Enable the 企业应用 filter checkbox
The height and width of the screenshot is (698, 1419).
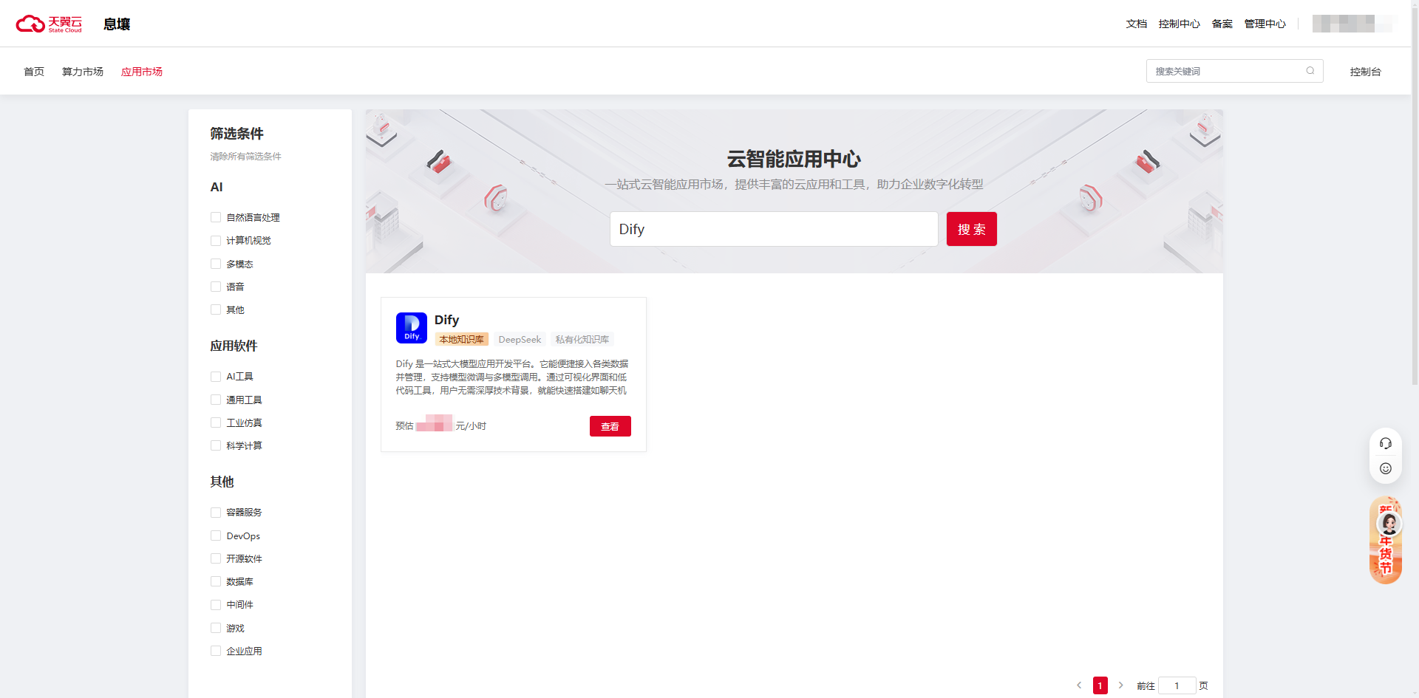coord(216,651)
